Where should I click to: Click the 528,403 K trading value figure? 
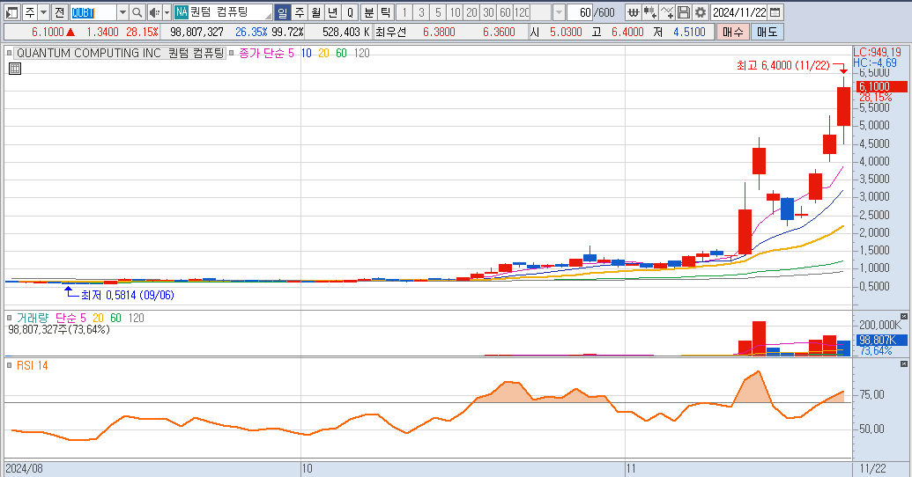346,32
